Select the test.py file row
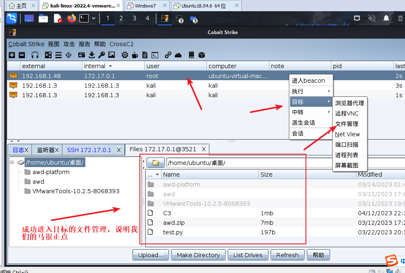Screen dimensions: 405x273 [275, 232]
